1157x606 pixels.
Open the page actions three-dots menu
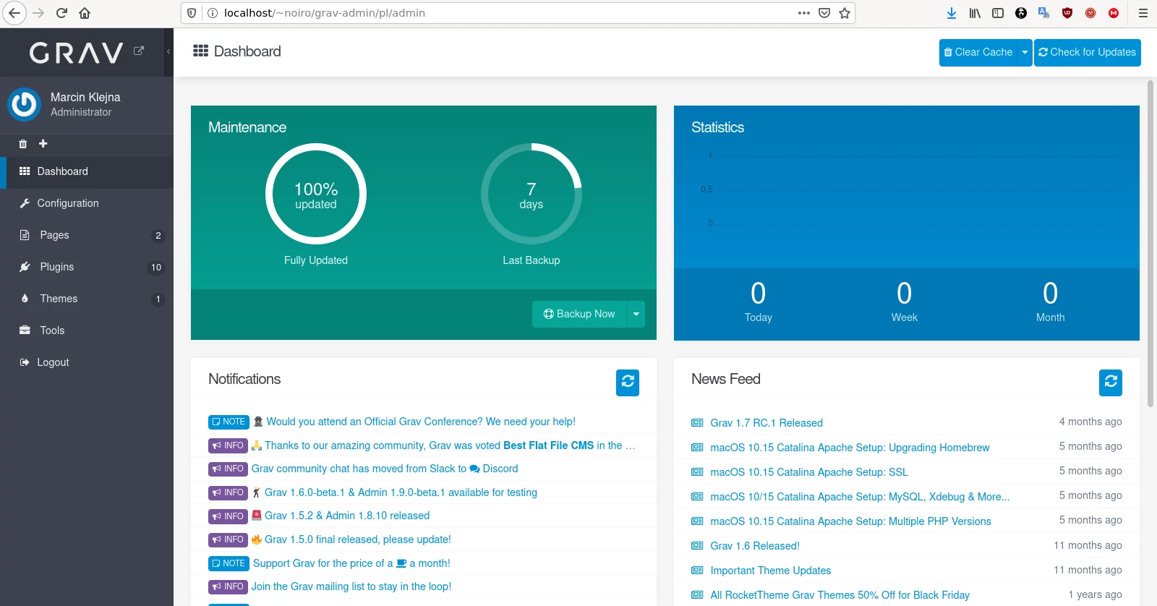(x=804, y=13)
